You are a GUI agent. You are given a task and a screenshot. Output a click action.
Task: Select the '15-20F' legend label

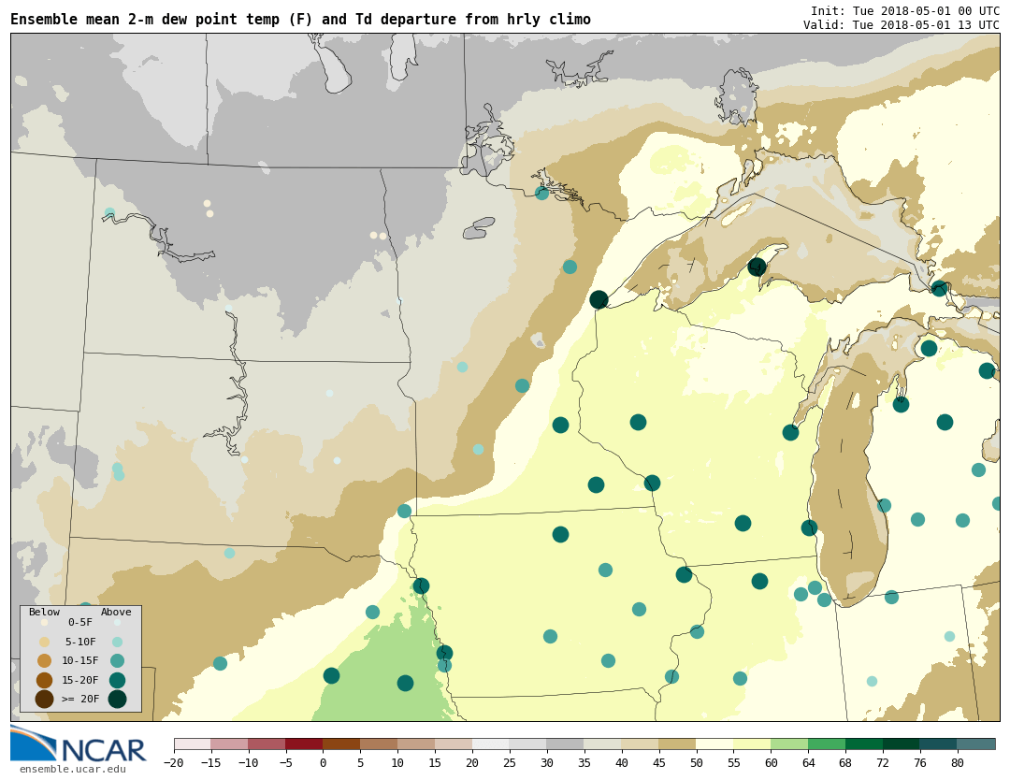coord(80,680)
